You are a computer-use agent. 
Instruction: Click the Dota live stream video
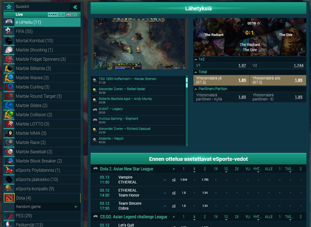[139, 44]
